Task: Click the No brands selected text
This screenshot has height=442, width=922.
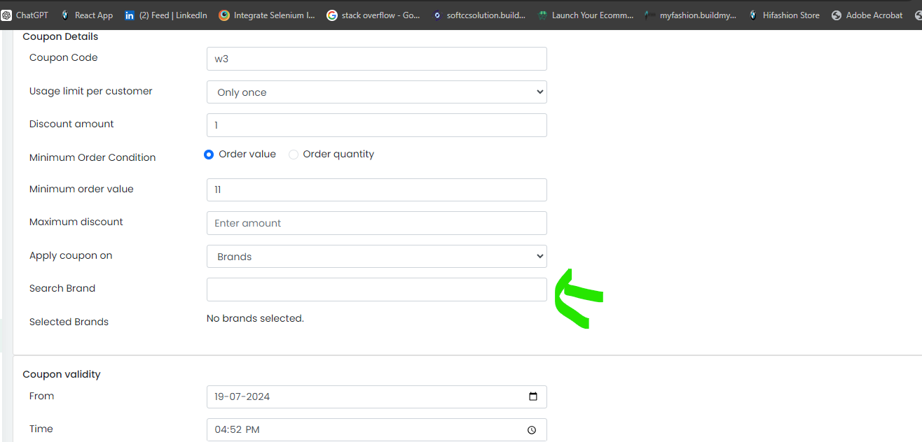Action: (x=255, y=318)
